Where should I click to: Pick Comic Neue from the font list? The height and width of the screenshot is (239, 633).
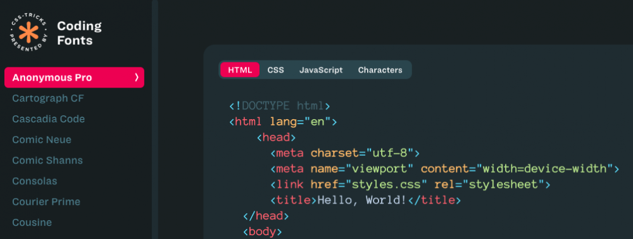pyautogui.click(x=42, y=139)
